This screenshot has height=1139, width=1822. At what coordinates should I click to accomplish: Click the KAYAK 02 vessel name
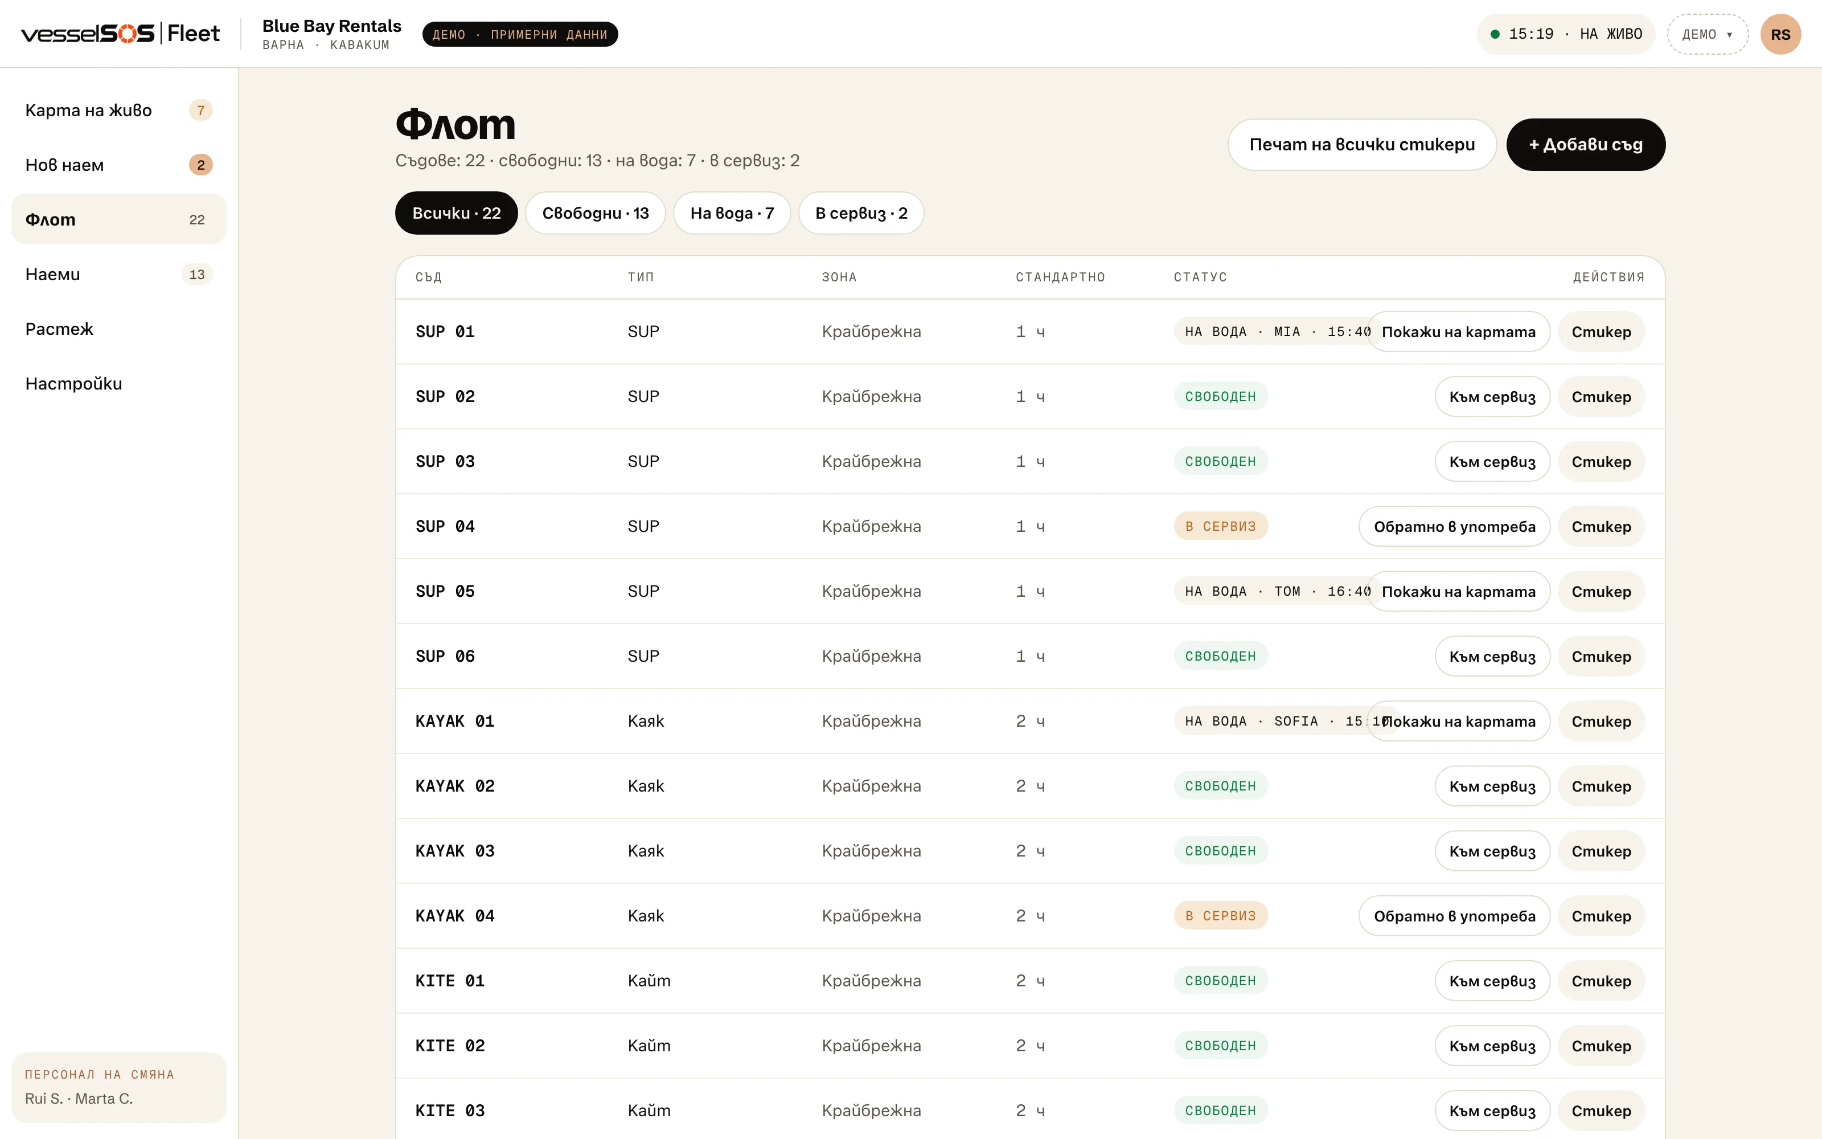click(455, 786)
